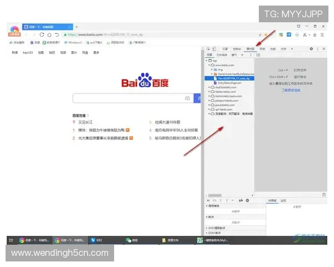Open the 钉钉 DingTalk taskbar item
The width and height of the screenshot is (334, 267).
coord(96,240)
